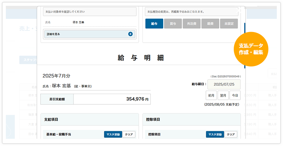The width and height of the screenshot is (283, 146).
Task: Click the 支給項目 section header
Action: 90,119
